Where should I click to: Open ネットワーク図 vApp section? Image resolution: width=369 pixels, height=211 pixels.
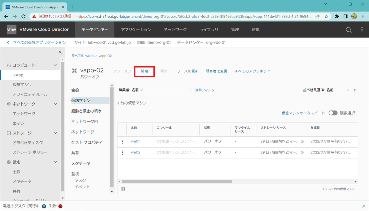85,121
